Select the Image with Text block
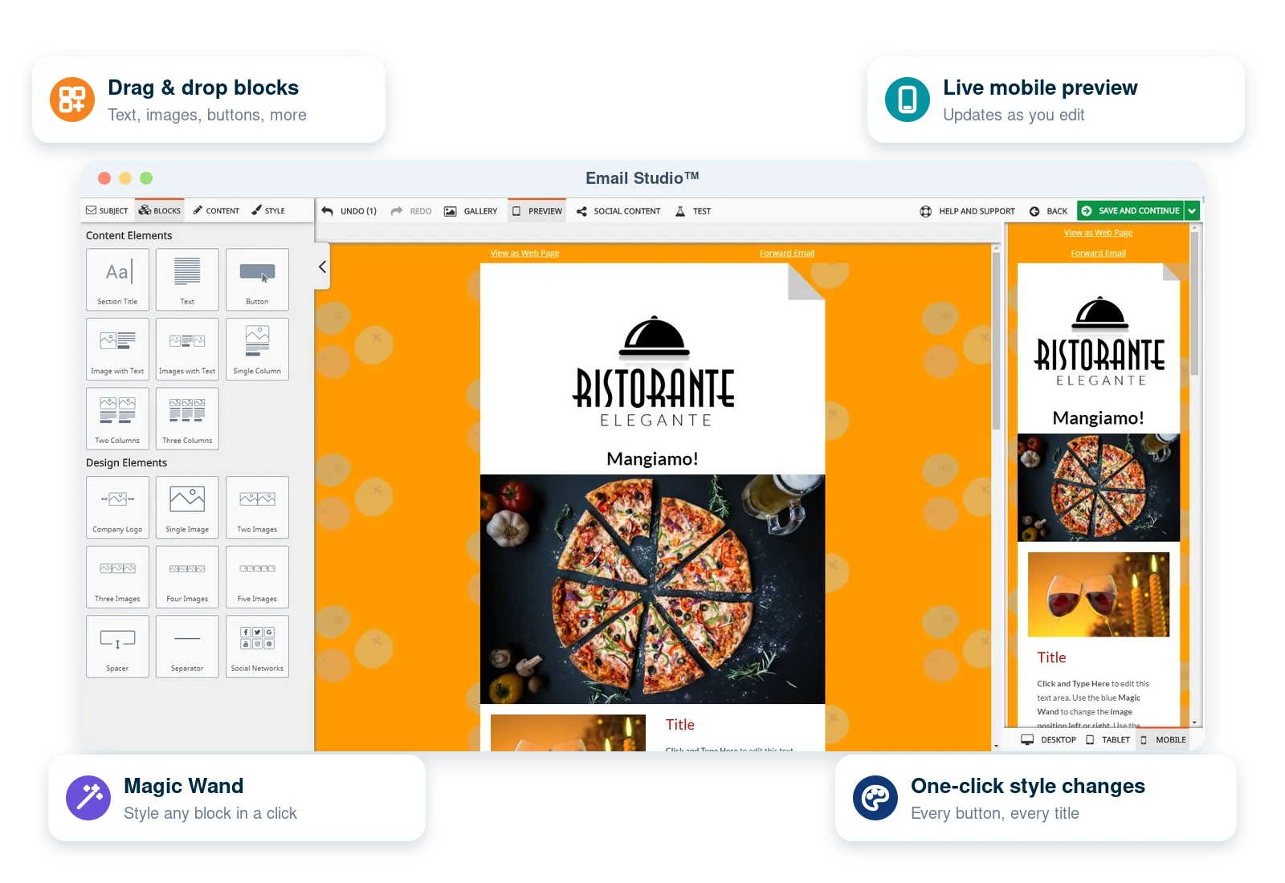 pos(117,349)
